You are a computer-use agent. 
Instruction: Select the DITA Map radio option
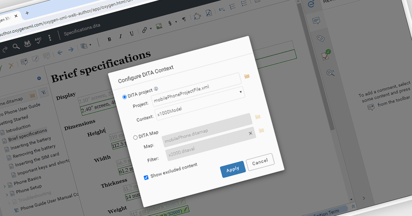[x=135, y=137]
